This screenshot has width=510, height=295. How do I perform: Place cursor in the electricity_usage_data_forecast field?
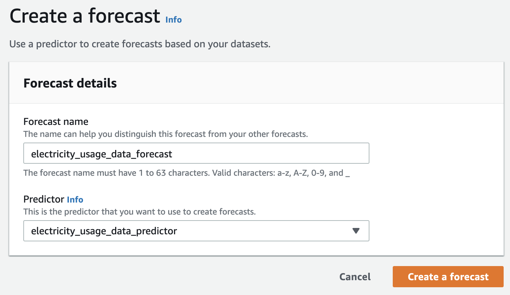coord(196,153)
